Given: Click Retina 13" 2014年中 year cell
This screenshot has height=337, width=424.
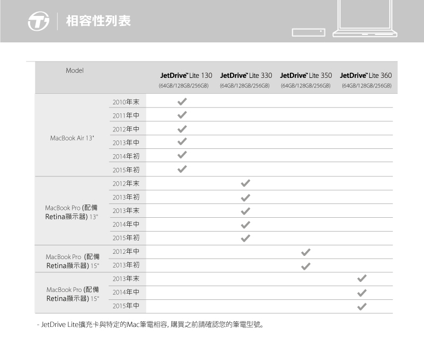Looking at the screenshot, I should (126, 224).
